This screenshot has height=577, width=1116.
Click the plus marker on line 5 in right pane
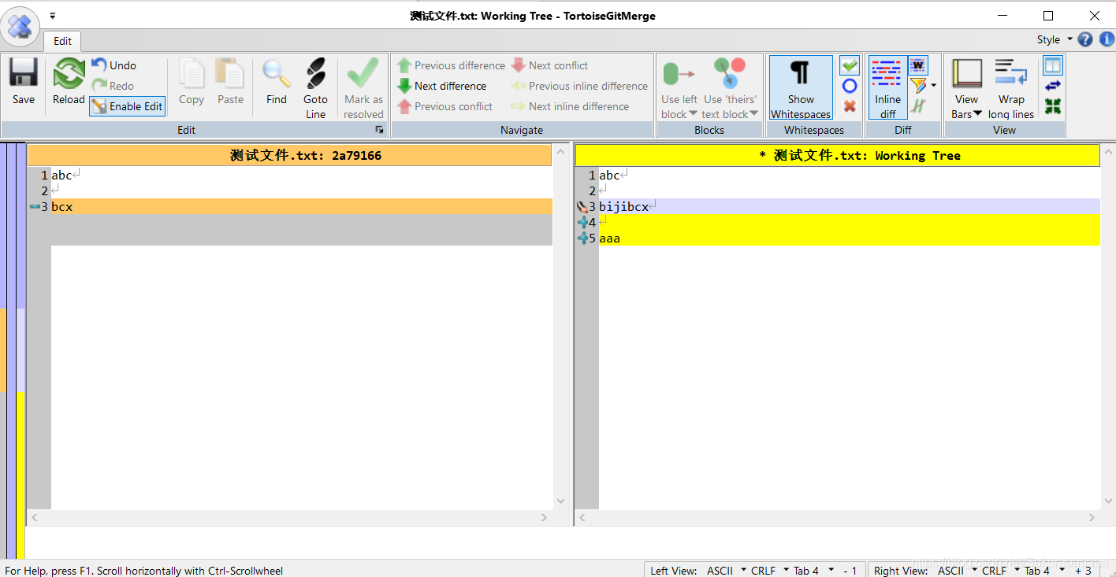(x=582, y=238)
